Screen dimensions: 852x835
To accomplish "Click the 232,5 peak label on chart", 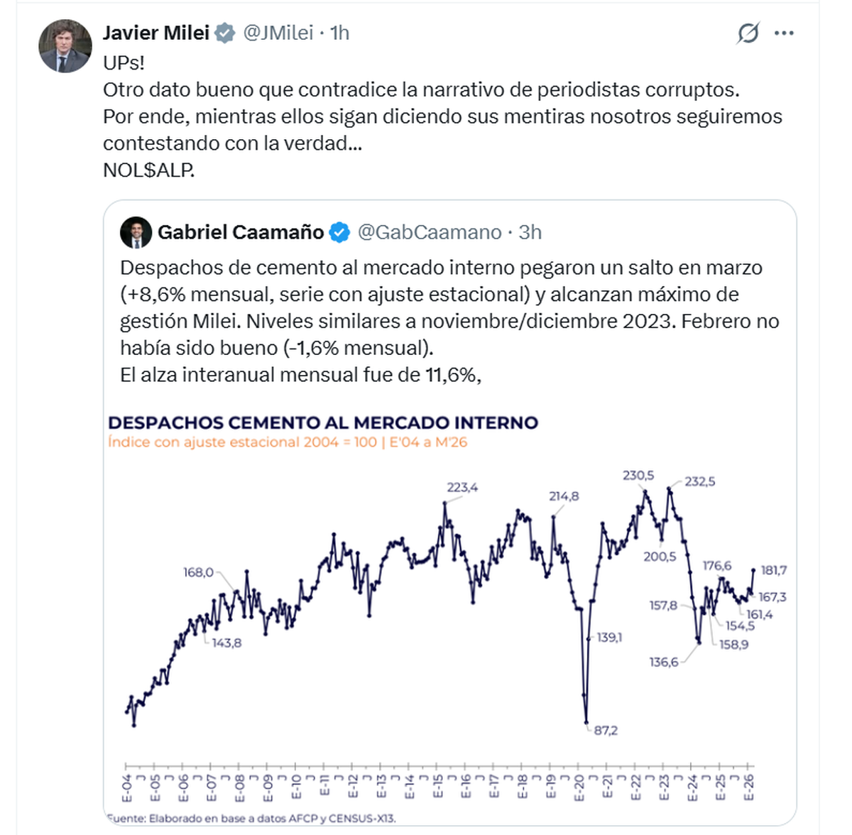I will tap(700, 481).
